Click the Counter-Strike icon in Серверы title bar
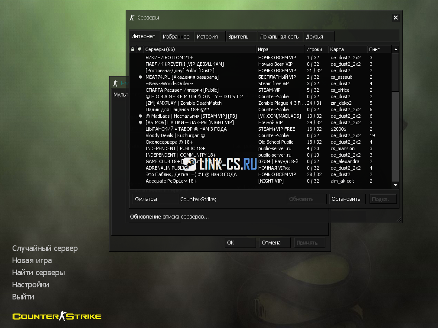438x328 pixels. [x=132, y=18]
